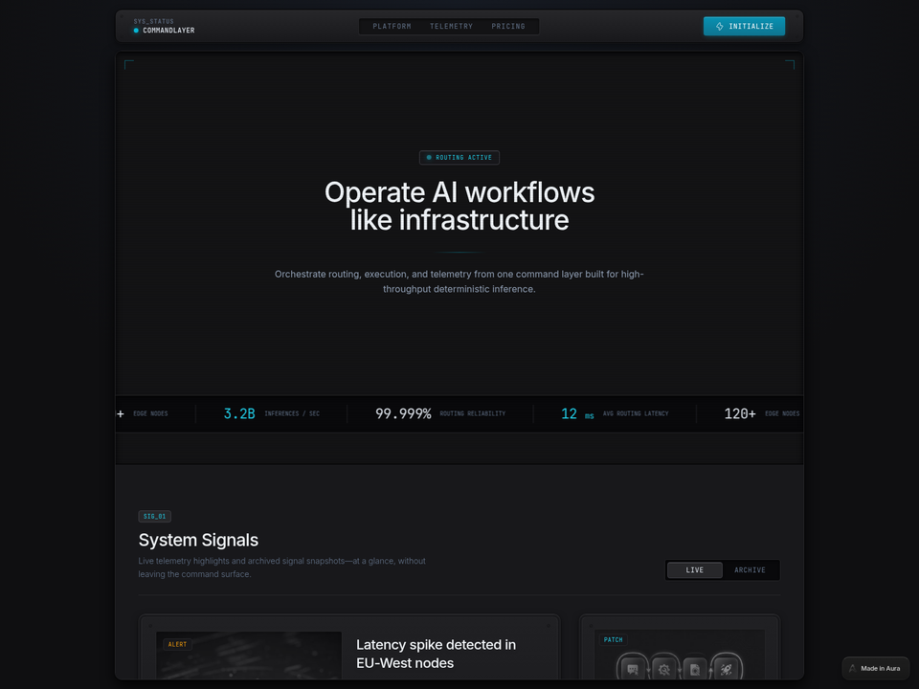This screenshot has width=919, height=689.
Task: Open the Telemetry nav item
Action: (x=451, y=27)
